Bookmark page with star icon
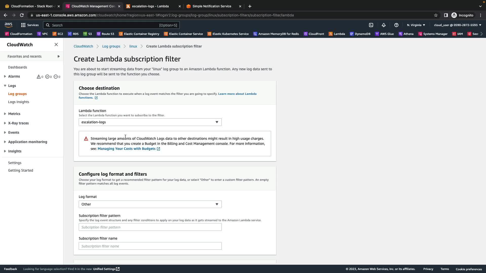This screenshot has width=486, height=273. [436, 15]
